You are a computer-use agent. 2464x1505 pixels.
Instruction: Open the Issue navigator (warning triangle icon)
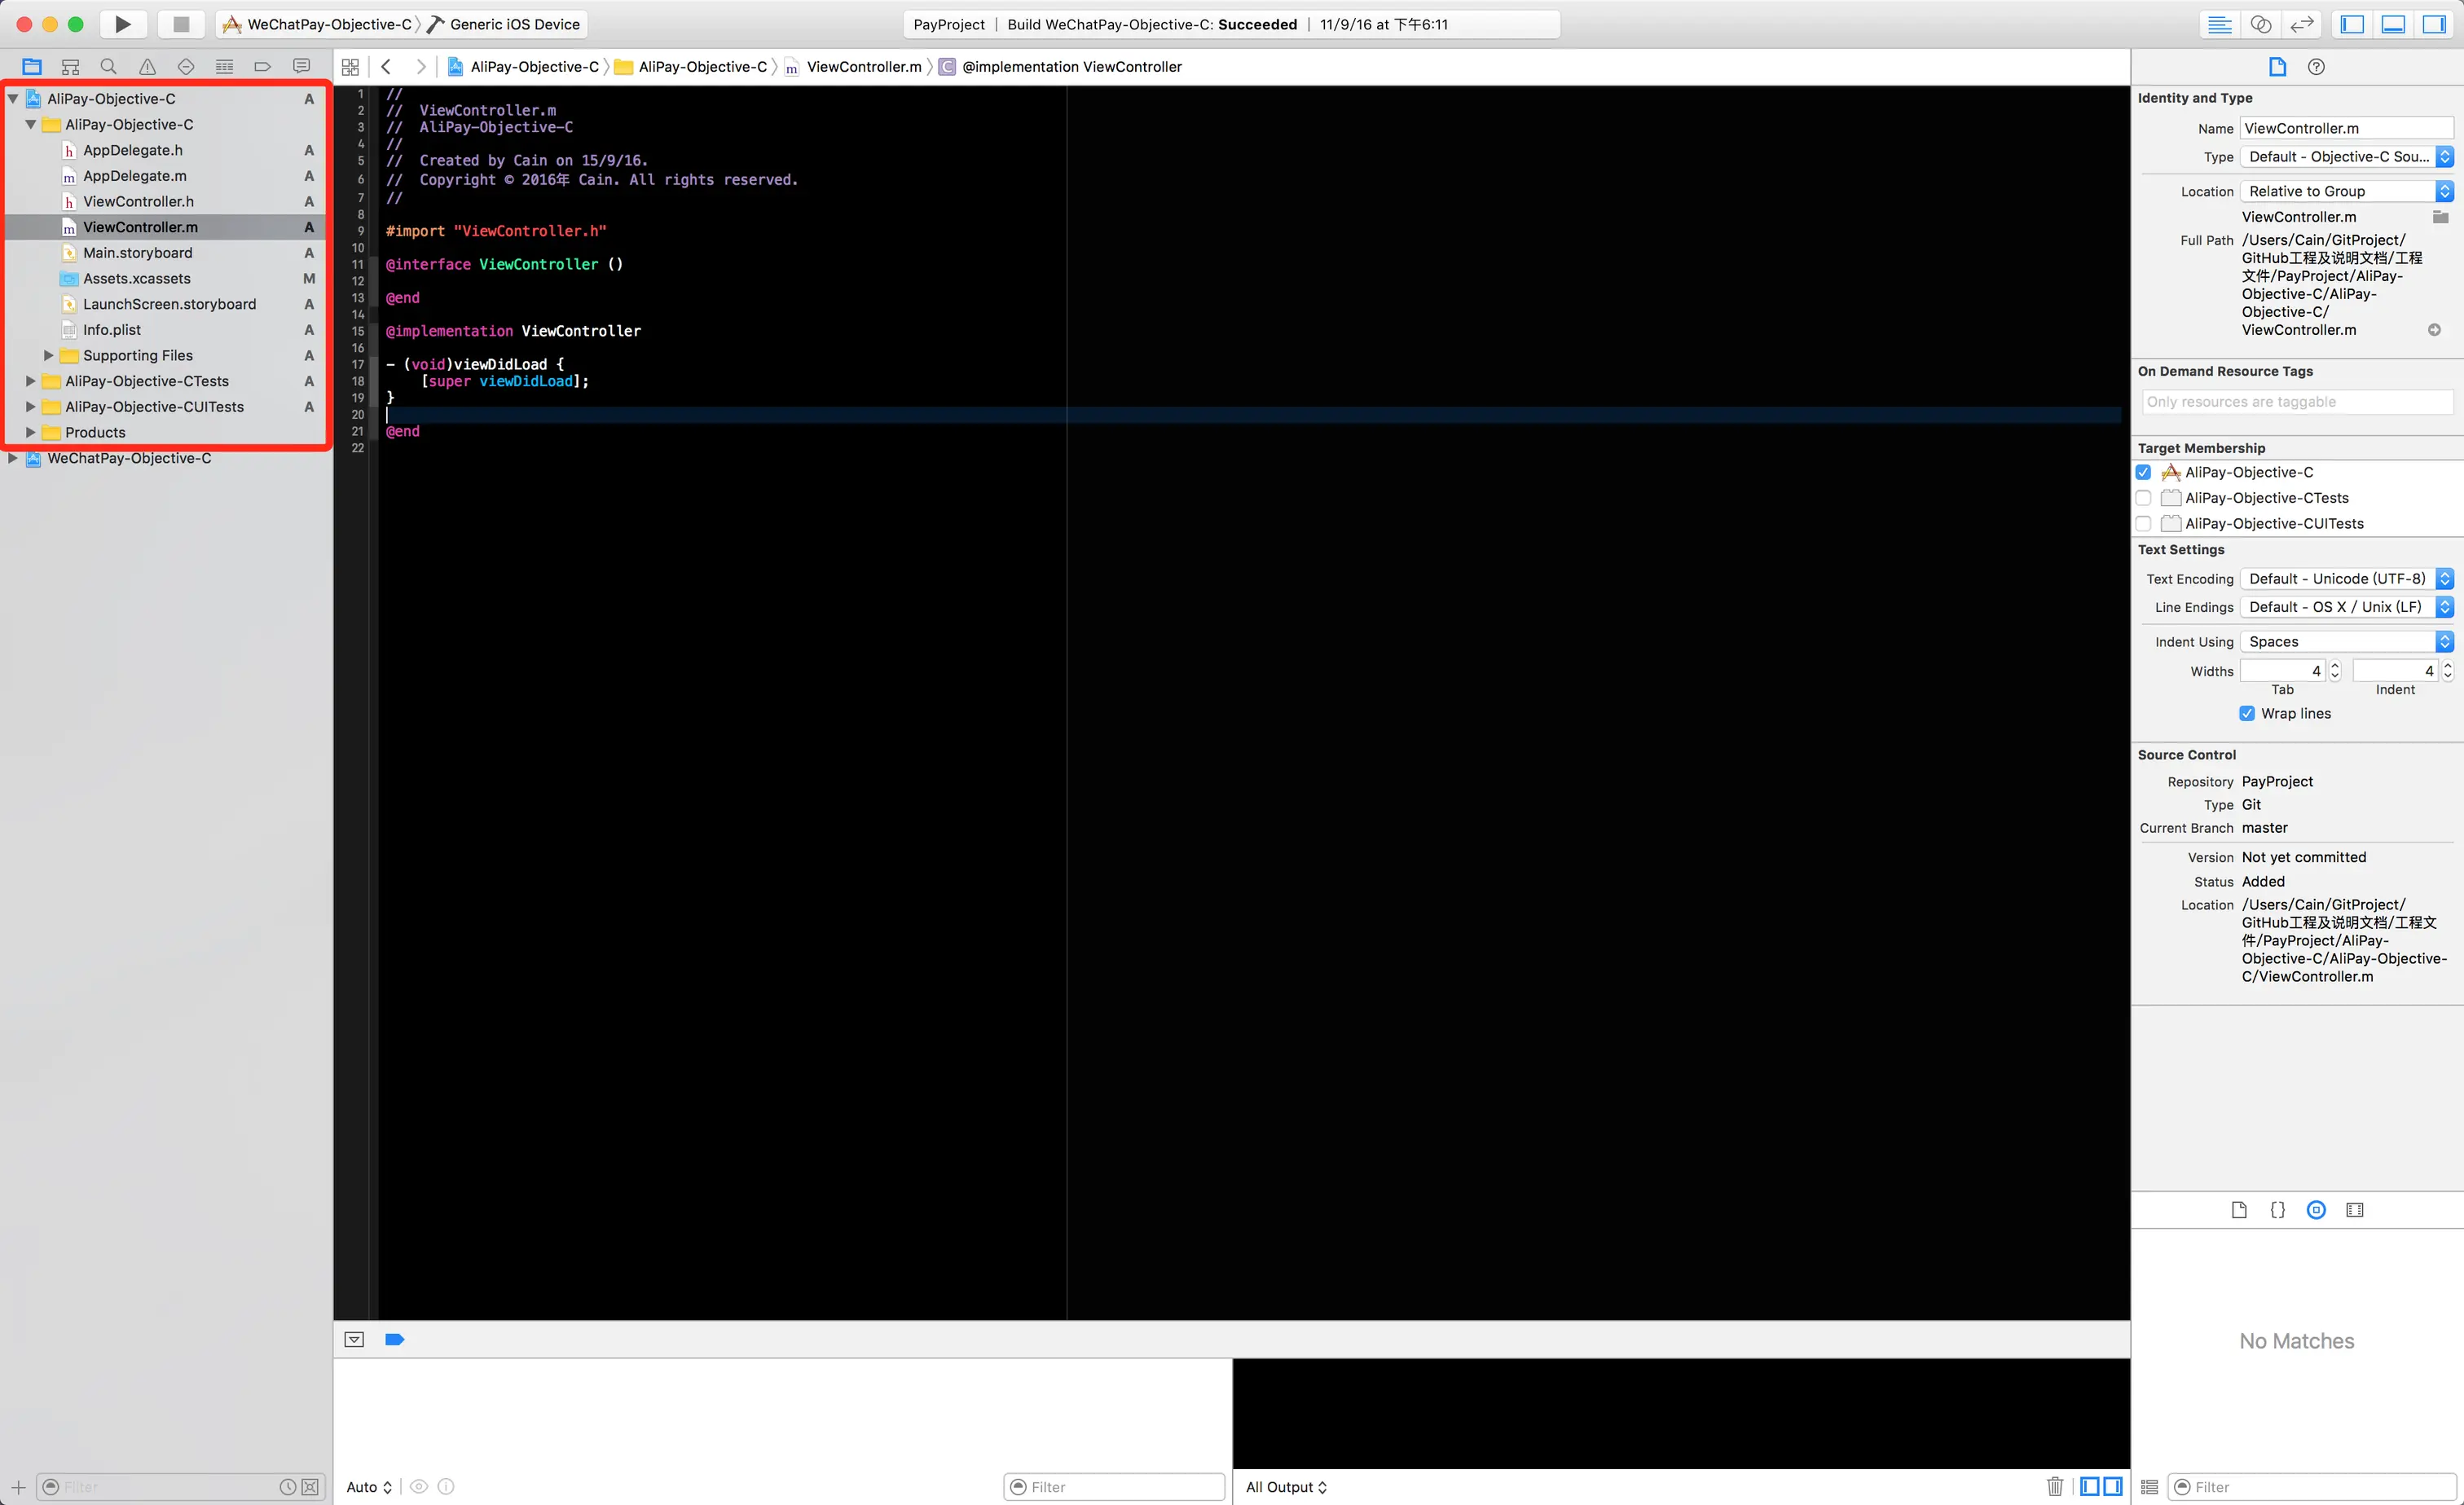coord(147,67)
